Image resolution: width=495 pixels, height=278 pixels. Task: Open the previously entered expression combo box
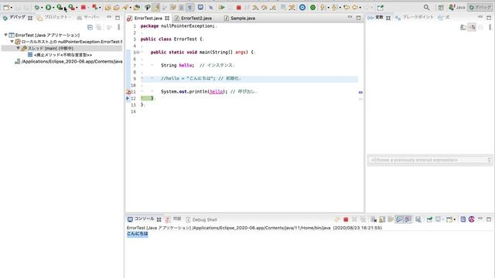click(x=430, y=160)
